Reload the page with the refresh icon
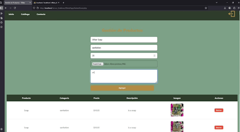 [15, 8]
